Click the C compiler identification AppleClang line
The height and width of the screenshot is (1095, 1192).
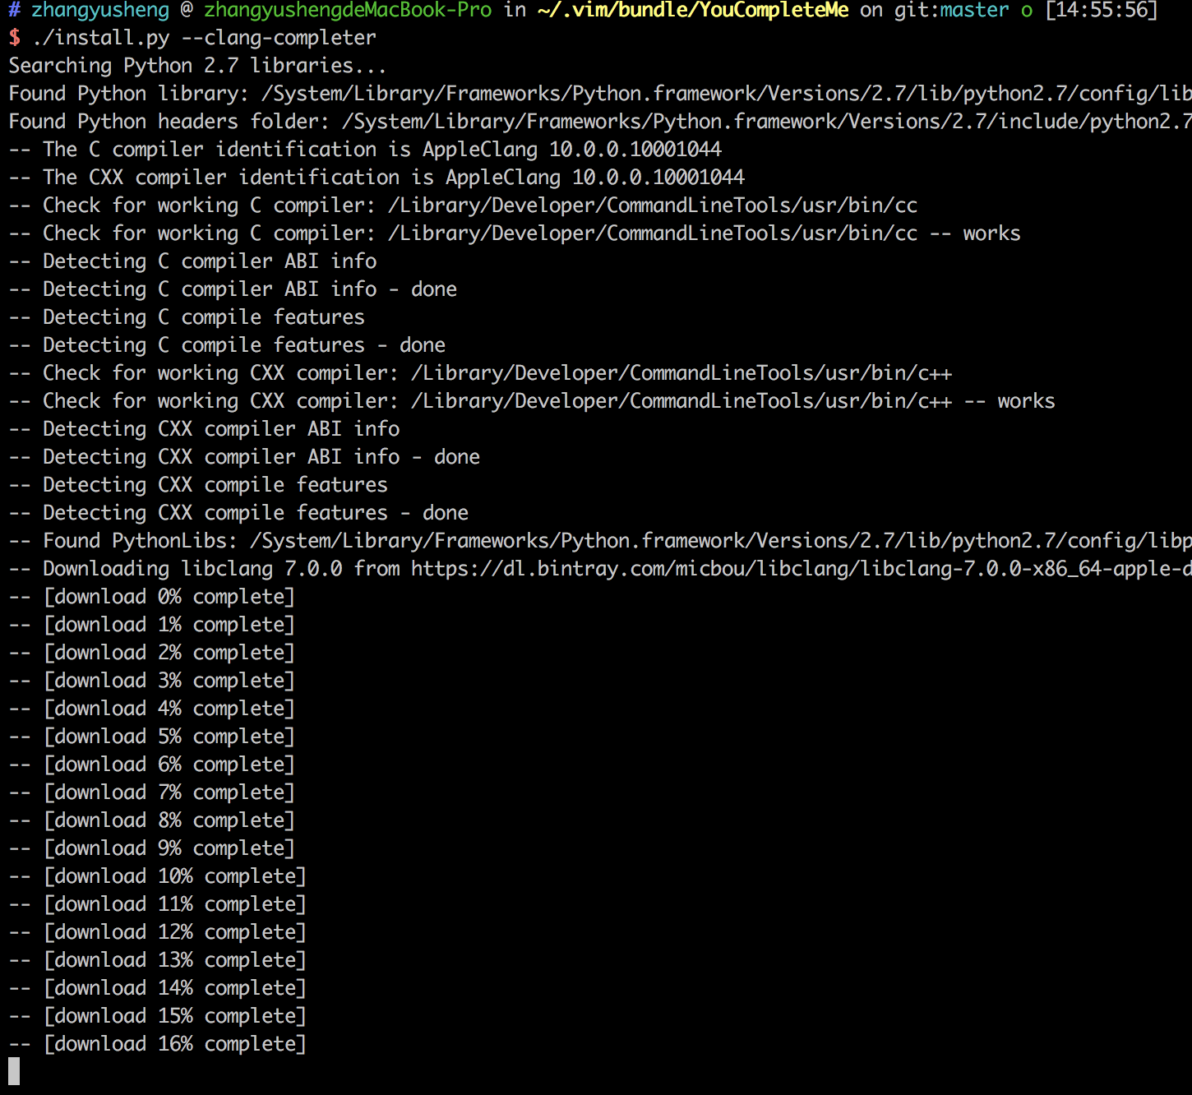click(365, 150)
